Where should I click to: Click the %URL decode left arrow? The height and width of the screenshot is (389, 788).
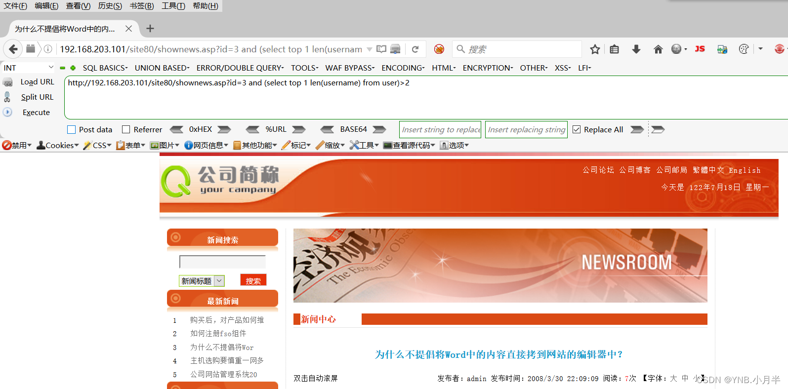[252, 129]
